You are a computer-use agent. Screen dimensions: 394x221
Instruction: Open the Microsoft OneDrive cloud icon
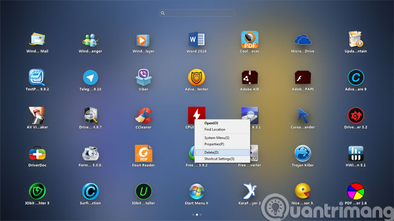pos(302,40)
